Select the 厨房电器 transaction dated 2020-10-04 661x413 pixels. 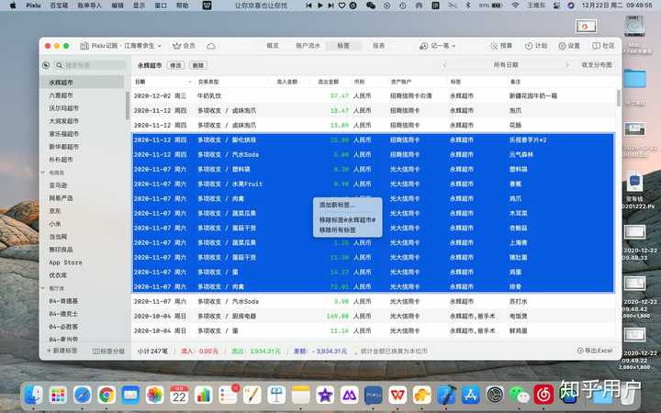pos(374,316)
